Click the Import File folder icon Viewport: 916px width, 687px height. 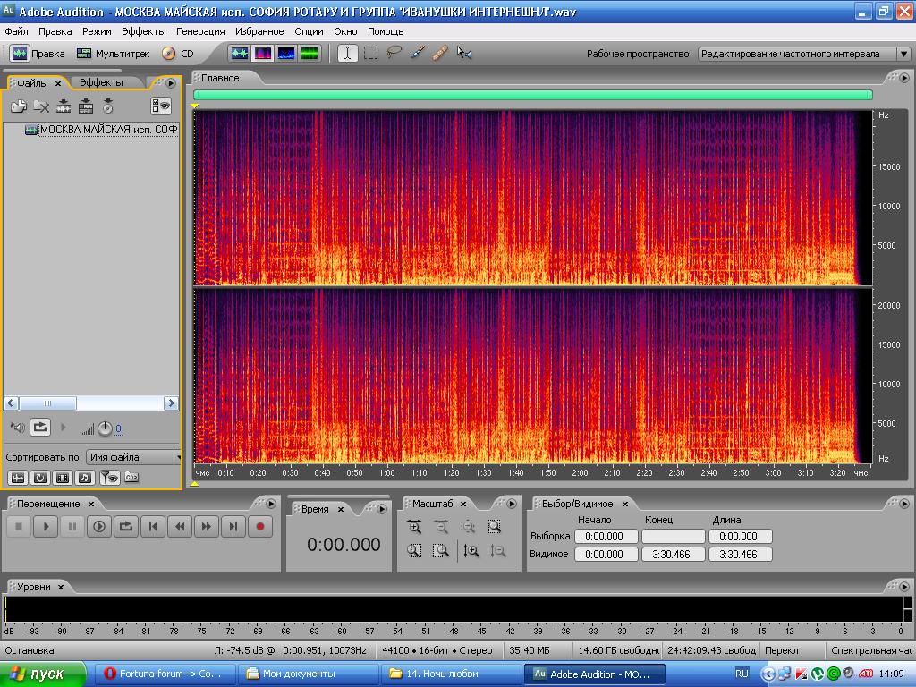pyautogui.click(x=18, y=106)
